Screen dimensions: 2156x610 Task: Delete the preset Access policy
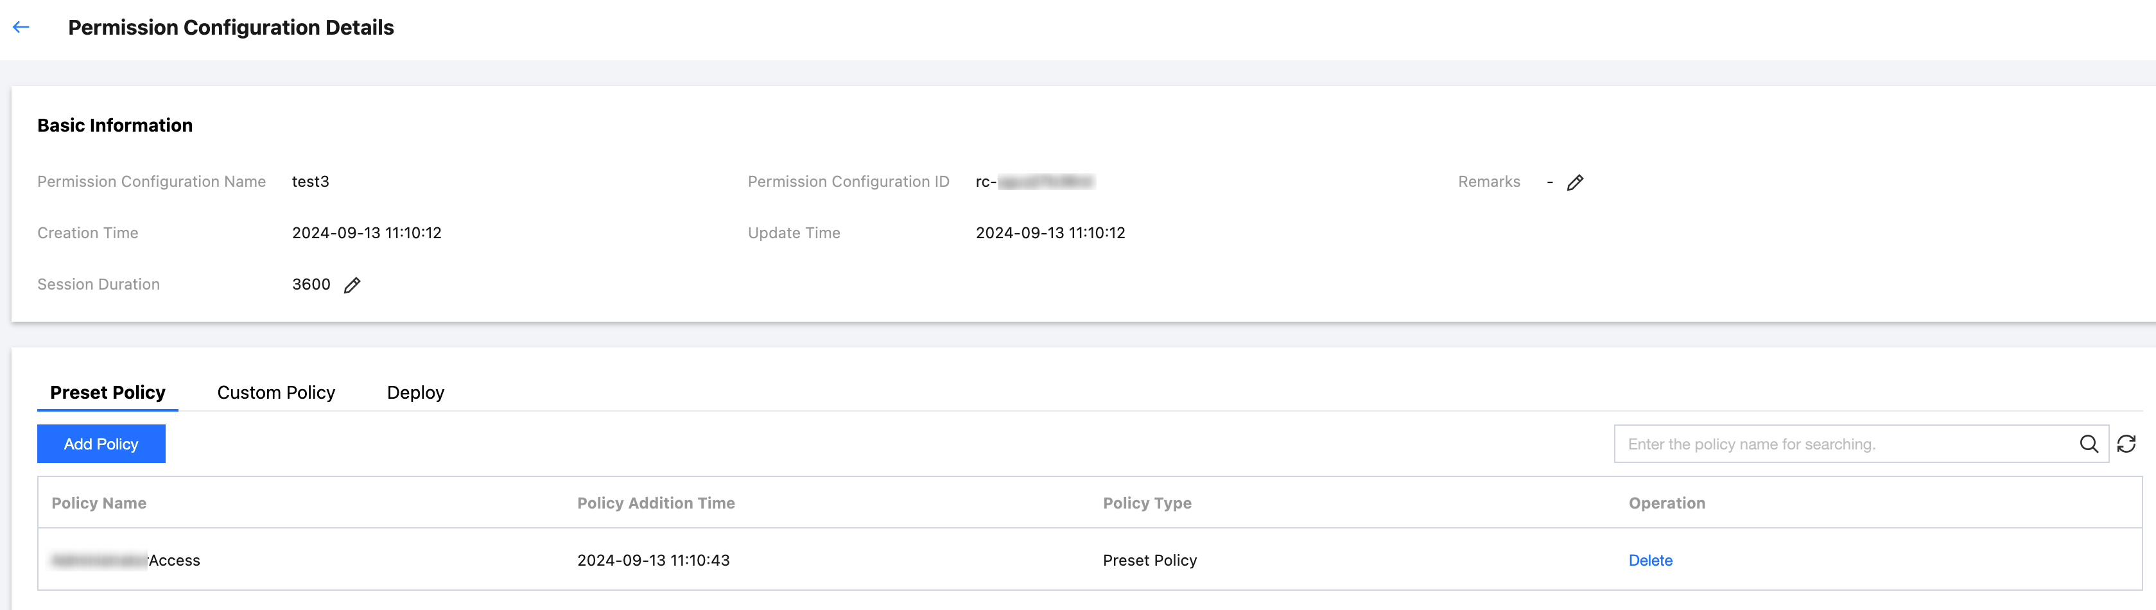click(1649, 561)
